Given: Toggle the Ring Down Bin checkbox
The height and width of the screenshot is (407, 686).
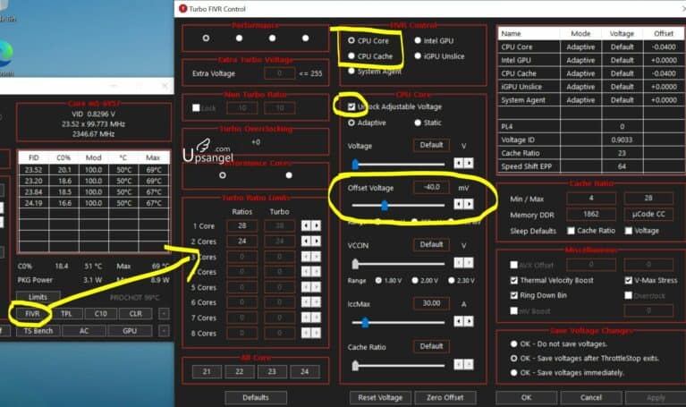Looking at the screenshot, I should [513, 294].
